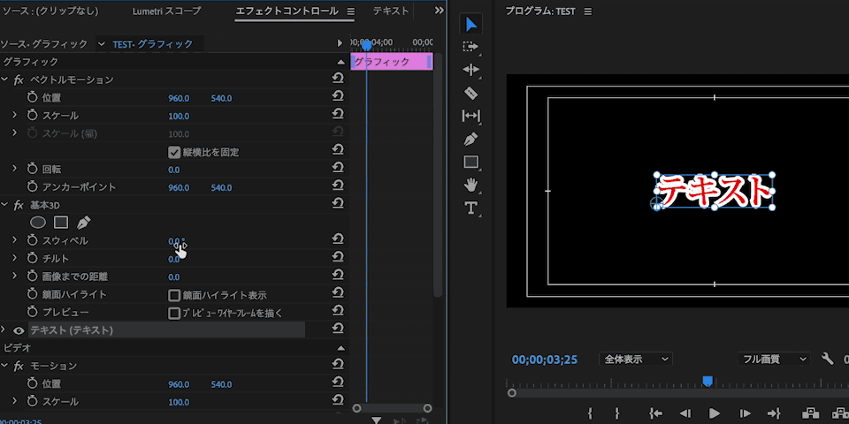Expand the スウィベル parameter
The height and width of the screenshot is (424, 849).
pyautogui.click(x=15, y=240)
